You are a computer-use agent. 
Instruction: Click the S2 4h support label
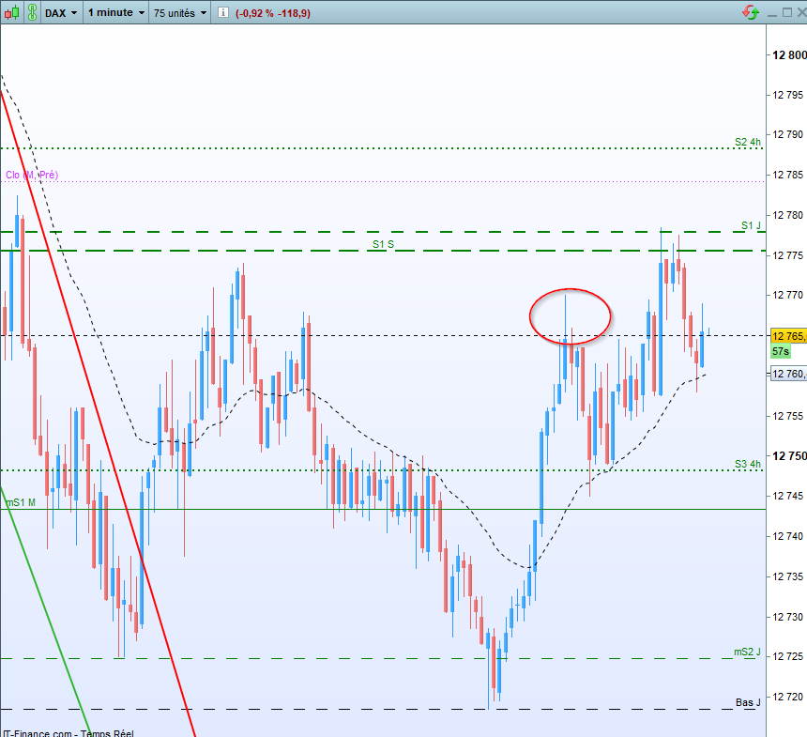(747, 142)
